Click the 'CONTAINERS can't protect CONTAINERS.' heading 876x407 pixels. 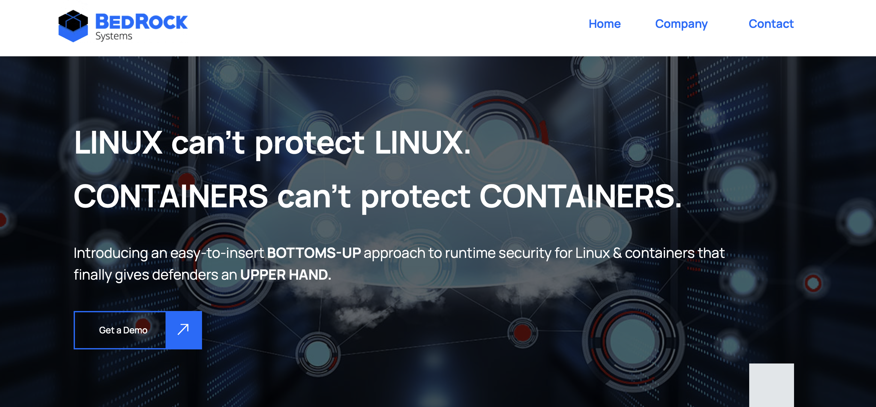[378, 196]
